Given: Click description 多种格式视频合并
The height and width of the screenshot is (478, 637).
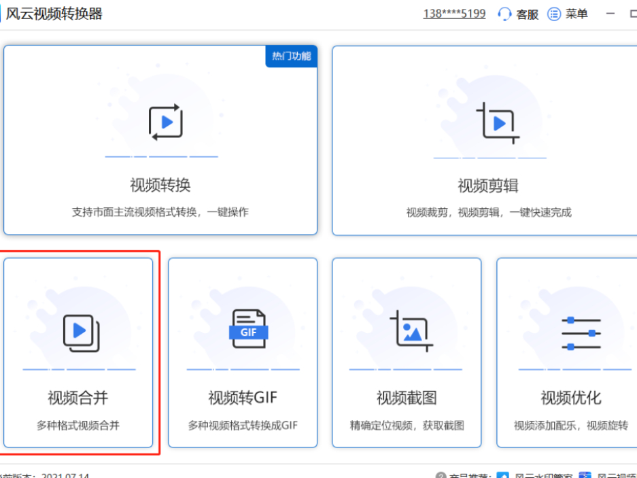Looking at the screenshot, I should [x=78, y=426].
